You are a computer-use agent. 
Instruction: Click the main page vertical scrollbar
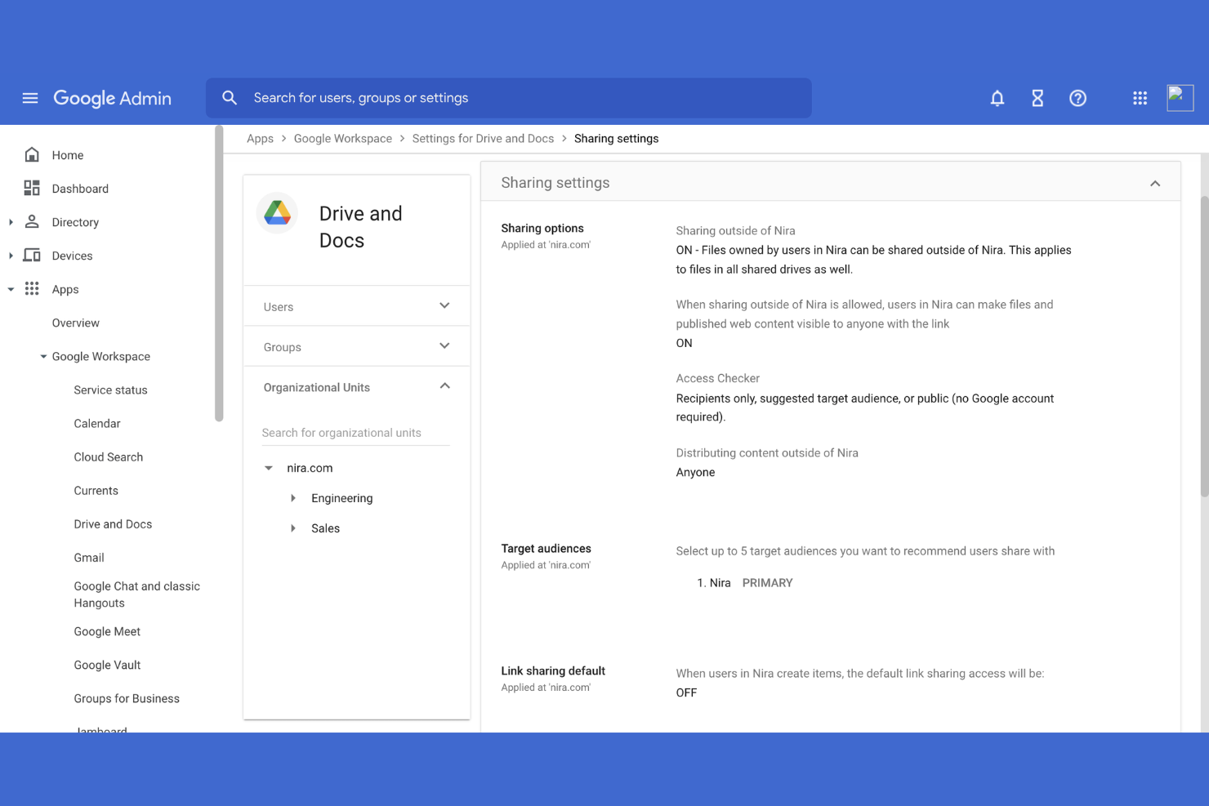[1204, 346]
